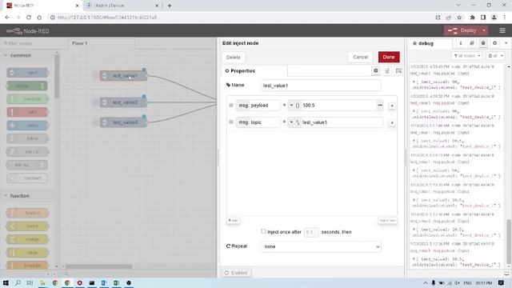Open the clear all debug messages dropdown
This screenshot has width=512, height=288.
pos(495,56)
